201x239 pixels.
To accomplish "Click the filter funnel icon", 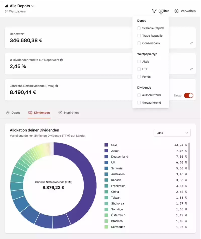I will (154, 11).
